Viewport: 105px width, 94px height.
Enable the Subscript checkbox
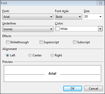pyautogui.click(x=75, y=42)
